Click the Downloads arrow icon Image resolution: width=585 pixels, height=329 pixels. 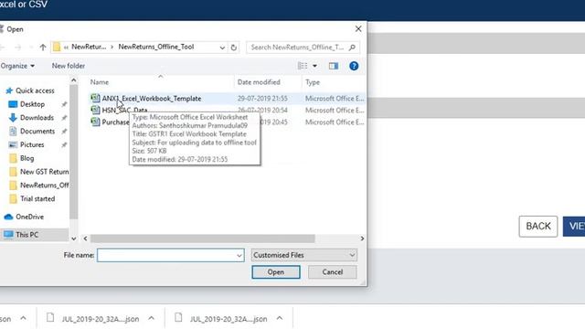click(x=13, y=118)
